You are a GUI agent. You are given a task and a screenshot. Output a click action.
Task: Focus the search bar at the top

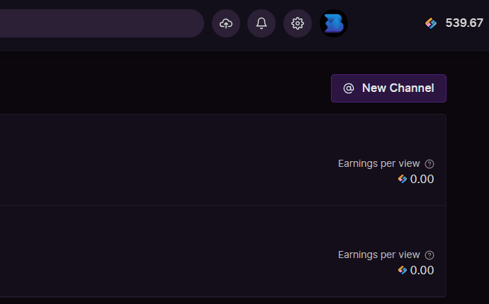(x=102, y=23)
